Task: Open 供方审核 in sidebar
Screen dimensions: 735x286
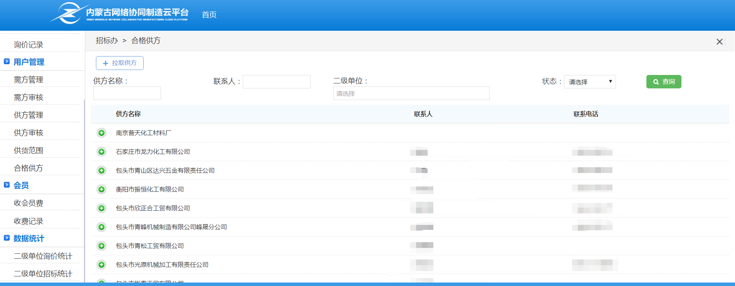Action: [x=29, y=133]
